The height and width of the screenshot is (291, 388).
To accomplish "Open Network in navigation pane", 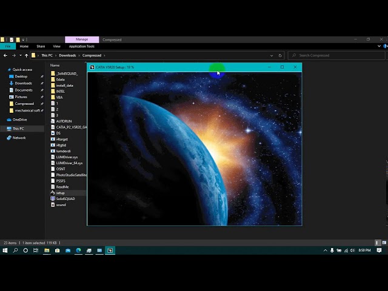I will (x=19, y=138).
